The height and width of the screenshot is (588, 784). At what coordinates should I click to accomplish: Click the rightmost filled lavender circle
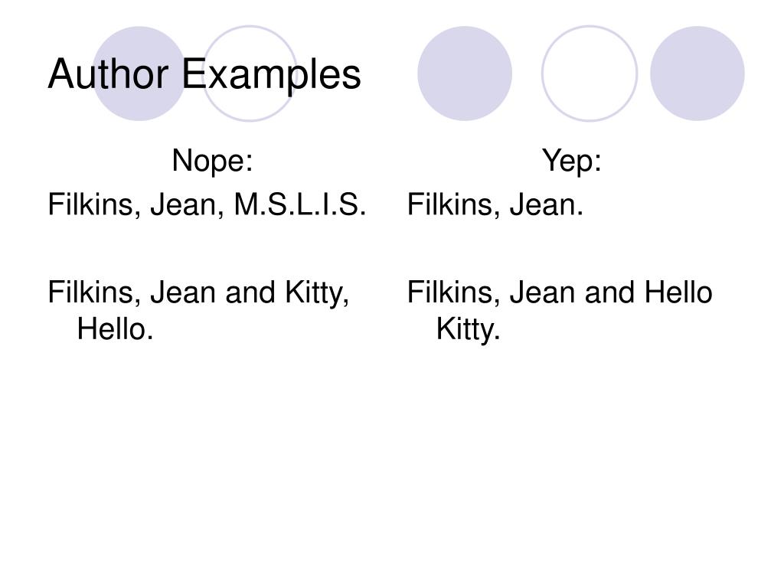[697, 73]
